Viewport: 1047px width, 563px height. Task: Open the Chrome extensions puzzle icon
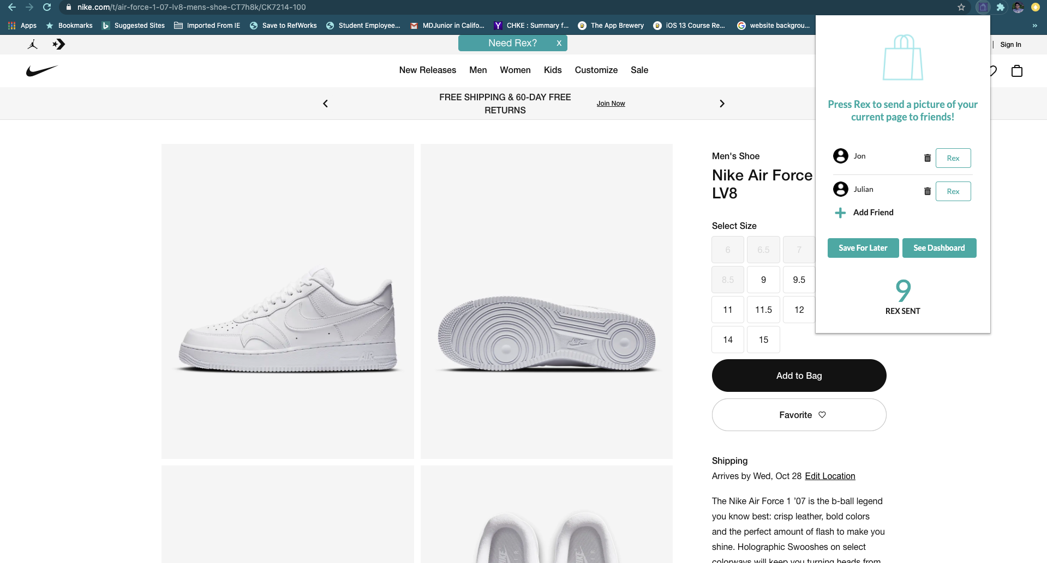coord(1001,7)
